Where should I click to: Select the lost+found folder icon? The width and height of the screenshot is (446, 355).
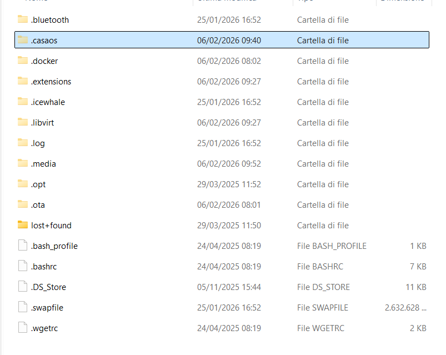click(x=22, y=225)
